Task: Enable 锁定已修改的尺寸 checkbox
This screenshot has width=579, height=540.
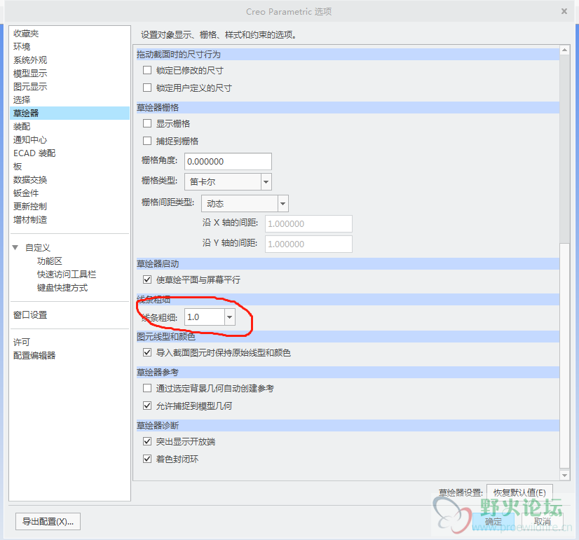Action: [147, 70]
